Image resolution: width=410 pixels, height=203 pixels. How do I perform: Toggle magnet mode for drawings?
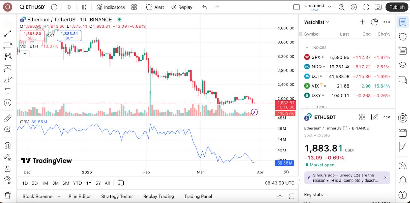pos(8,145)
